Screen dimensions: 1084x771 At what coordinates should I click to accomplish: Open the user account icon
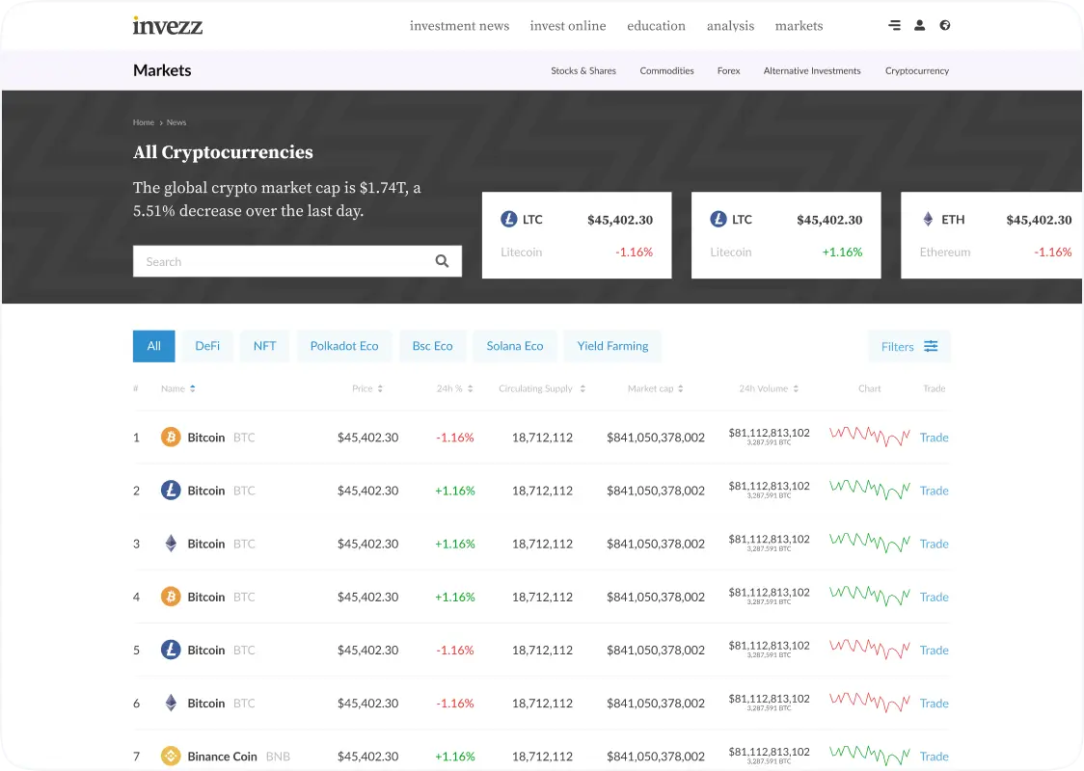pyautogui.click(x=919, y=26)
